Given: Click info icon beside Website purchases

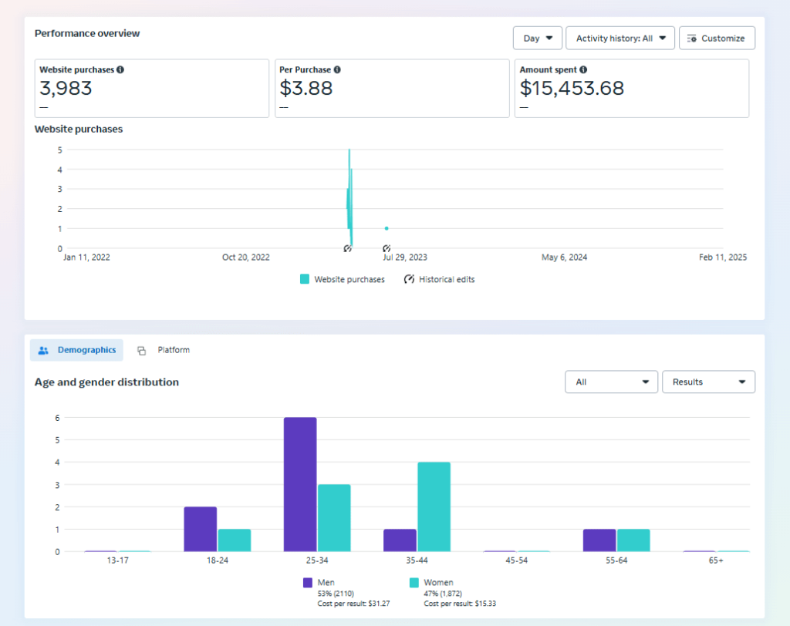Looking at the screenshot, I should [x=120, y=70].
